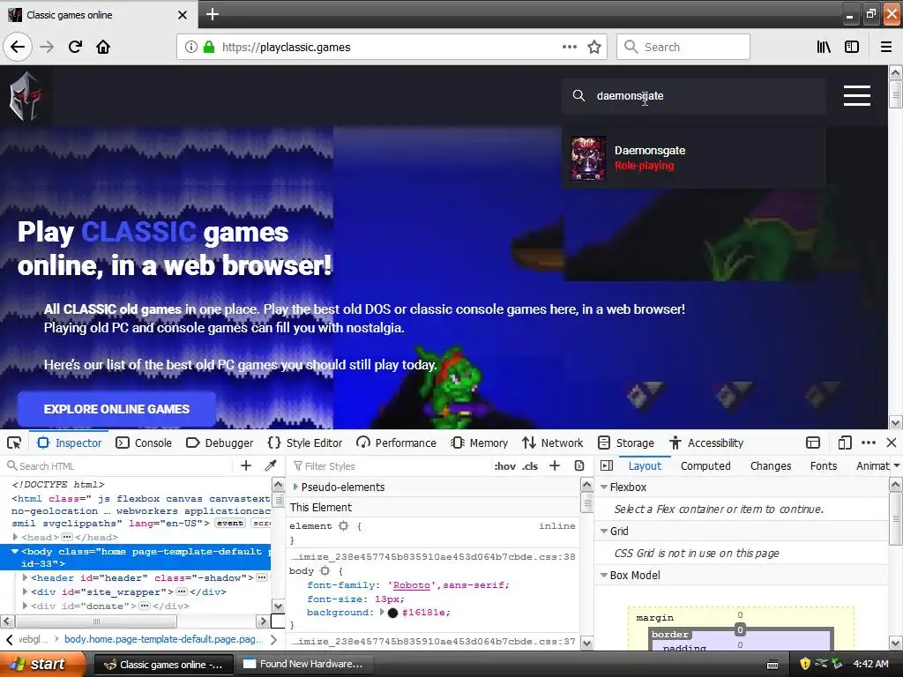Add a new CSS rule
This screenshot has height=677, width=903.
point(555,465)
